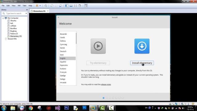
Task: Click the console view toolbar icon
Action: [86, 6]
